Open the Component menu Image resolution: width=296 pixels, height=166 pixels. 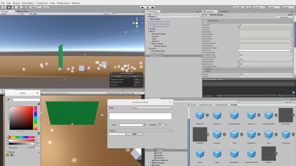[x=42, y=3]
